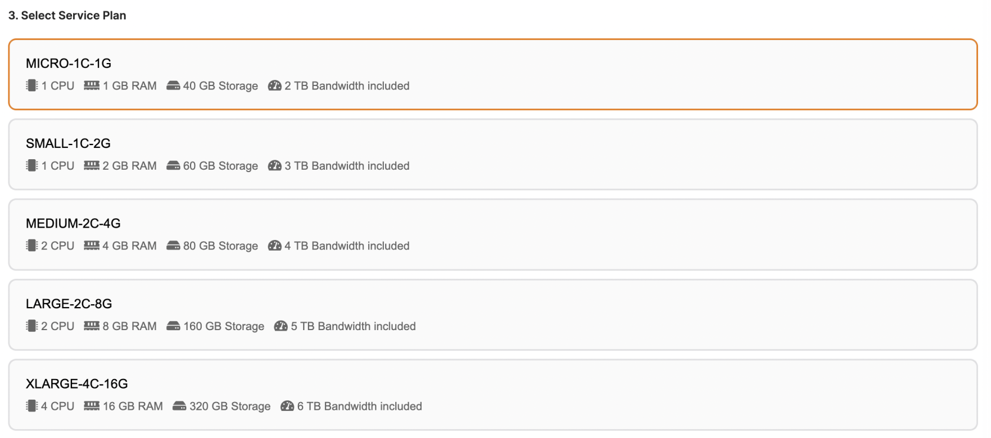Viewport: 991px width, 438px height.
Task: Click the bandwidth speedometer icon in MICRO-1C-1G
Action: click(274, 85)
